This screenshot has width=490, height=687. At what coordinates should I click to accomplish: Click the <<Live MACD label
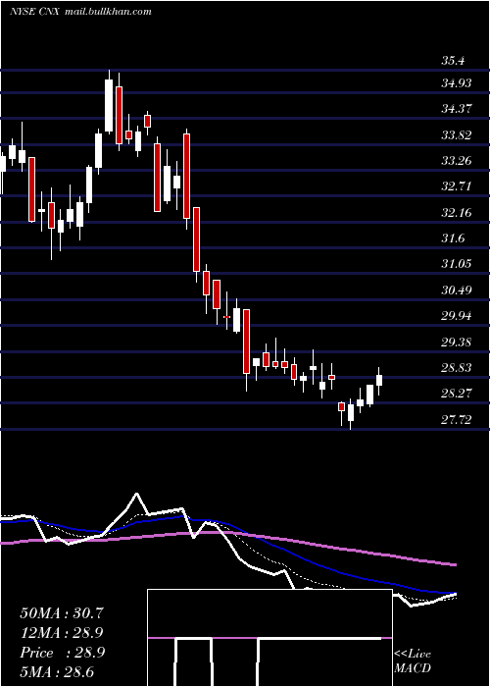(413, 661)
